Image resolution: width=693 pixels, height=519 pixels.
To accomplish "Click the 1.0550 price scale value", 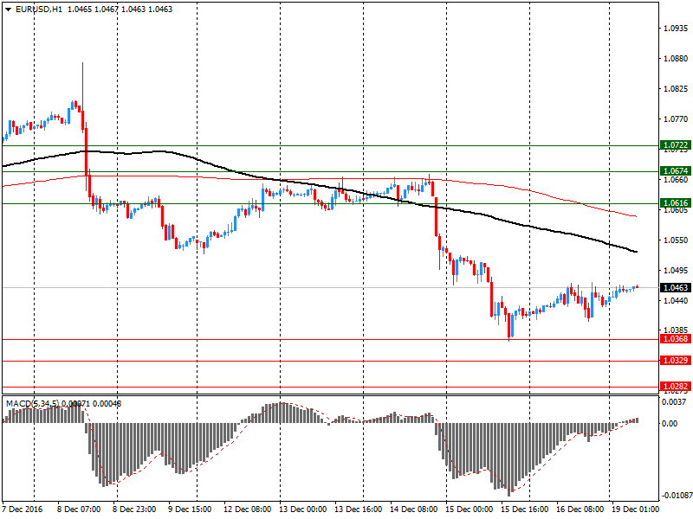I will 676,240.
